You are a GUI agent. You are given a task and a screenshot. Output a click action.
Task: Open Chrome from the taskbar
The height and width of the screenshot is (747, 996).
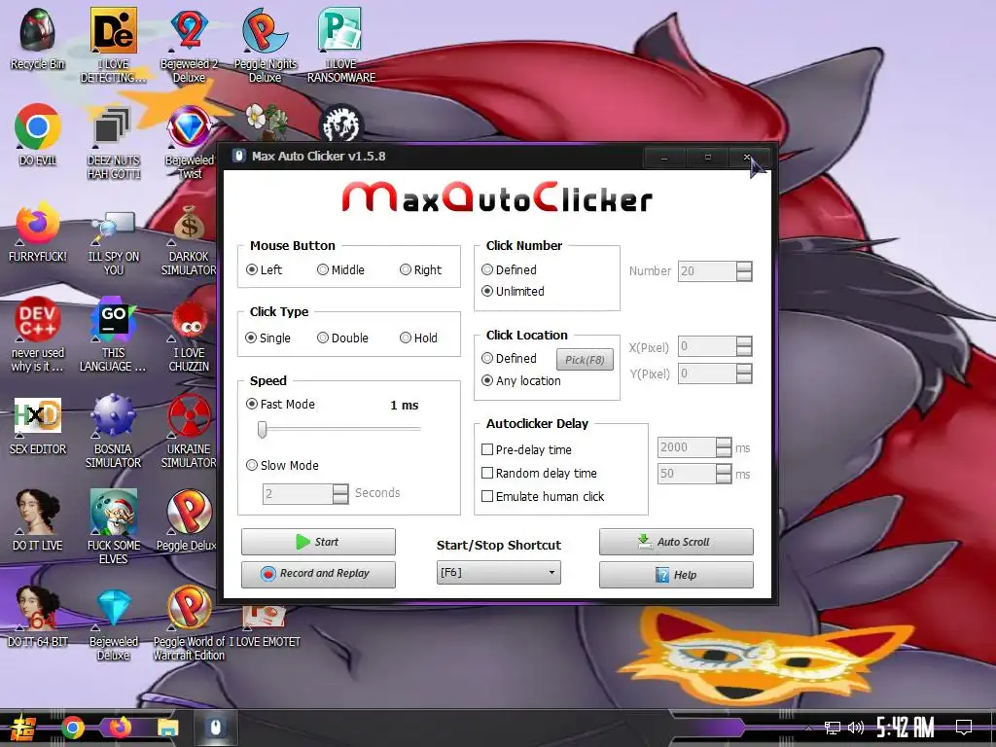73,728
